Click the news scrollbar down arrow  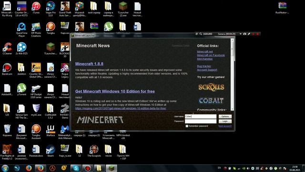tap(232, 109)
